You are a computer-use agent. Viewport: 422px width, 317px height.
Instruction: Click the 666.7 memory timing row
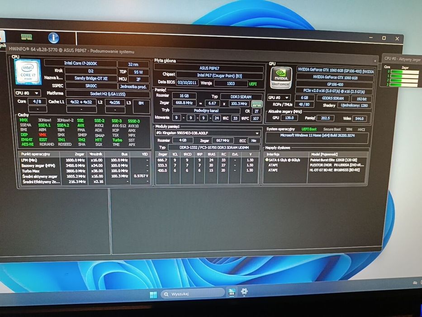coord(207,160)
